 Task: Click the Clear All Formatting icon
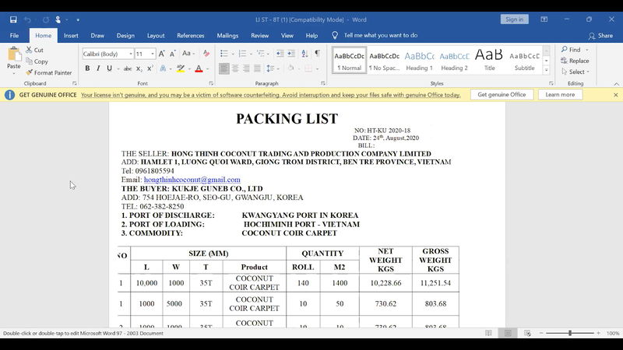click(206, 54)
